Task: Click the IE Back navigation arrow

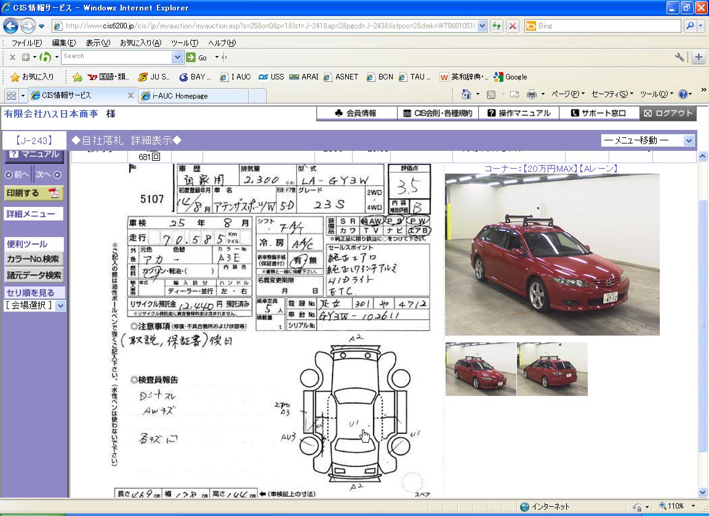Action: coord(11,26)
